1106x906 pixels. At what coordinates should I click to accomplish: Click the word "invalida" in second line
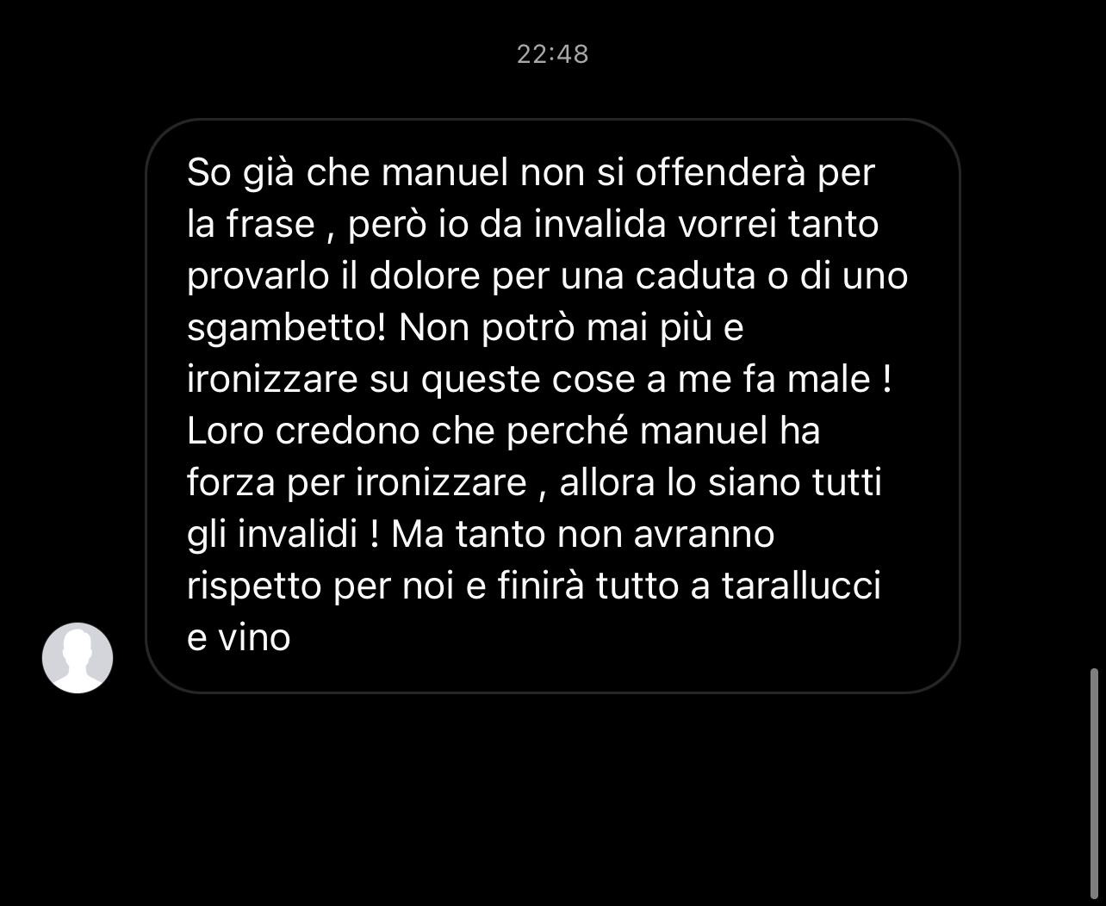[600, 225]
